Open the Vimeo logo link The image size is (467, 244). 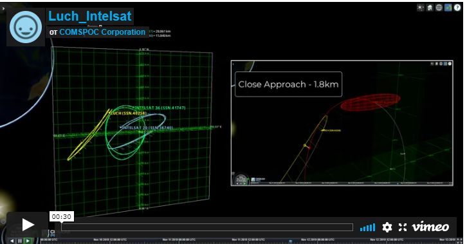(430, 227)
